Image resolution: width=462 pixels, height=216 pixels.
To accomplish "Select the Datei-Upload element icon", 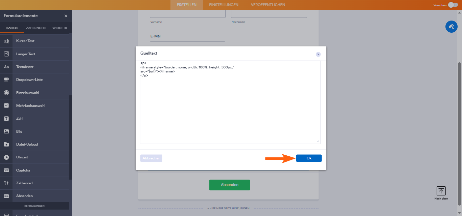I will [6, 144].
